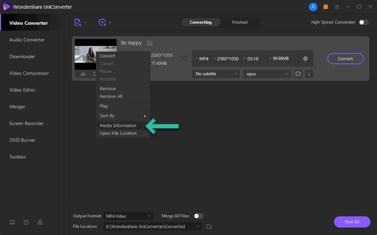Expand the Load DVD dropdown arrow

[110, 23]
